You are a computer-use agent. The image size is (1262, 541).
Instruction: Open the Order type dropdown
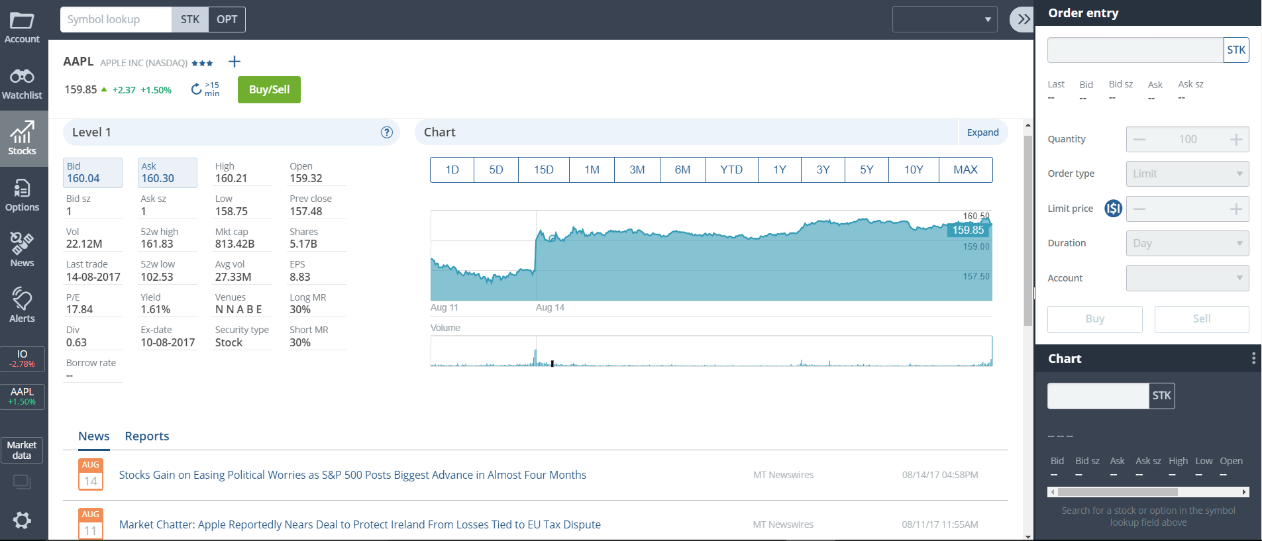point(1187,174)
